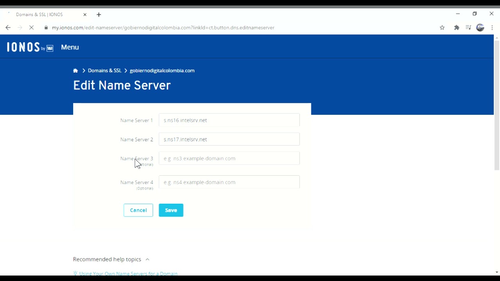Viewport: 500px width, 281px height.
Task: Open the media control icon
Action: tap(468, 28)
